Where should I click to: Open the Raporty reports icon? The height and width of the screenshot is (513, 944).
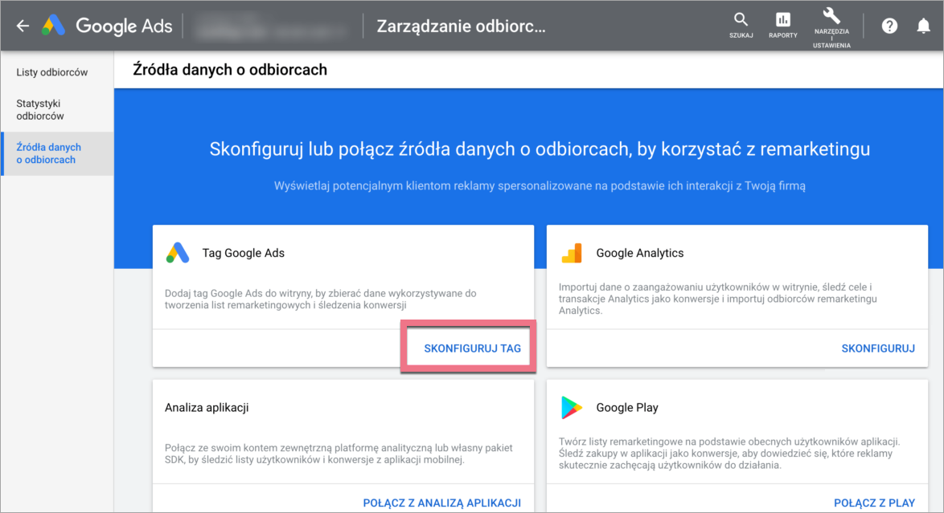782,20
